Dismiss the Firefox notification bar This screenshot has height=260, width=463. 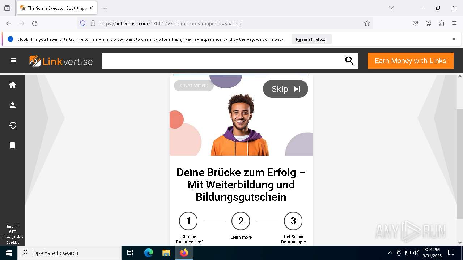pyautogui.click(x=454, y=39)
